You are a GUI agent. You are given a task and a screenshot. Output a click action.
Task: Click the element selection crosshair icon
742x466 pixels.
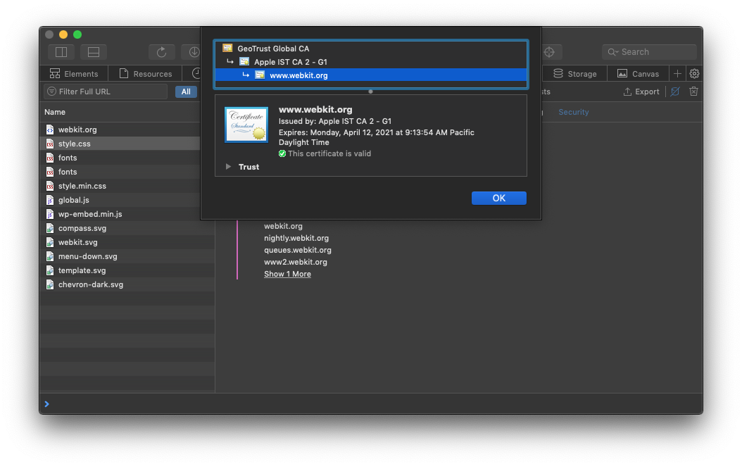click(x=549, y=52)
